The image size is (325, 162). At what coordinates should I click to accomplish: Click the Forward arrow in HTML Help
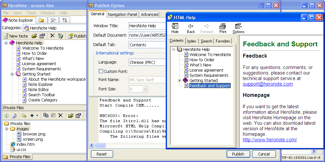pos(207,28)
